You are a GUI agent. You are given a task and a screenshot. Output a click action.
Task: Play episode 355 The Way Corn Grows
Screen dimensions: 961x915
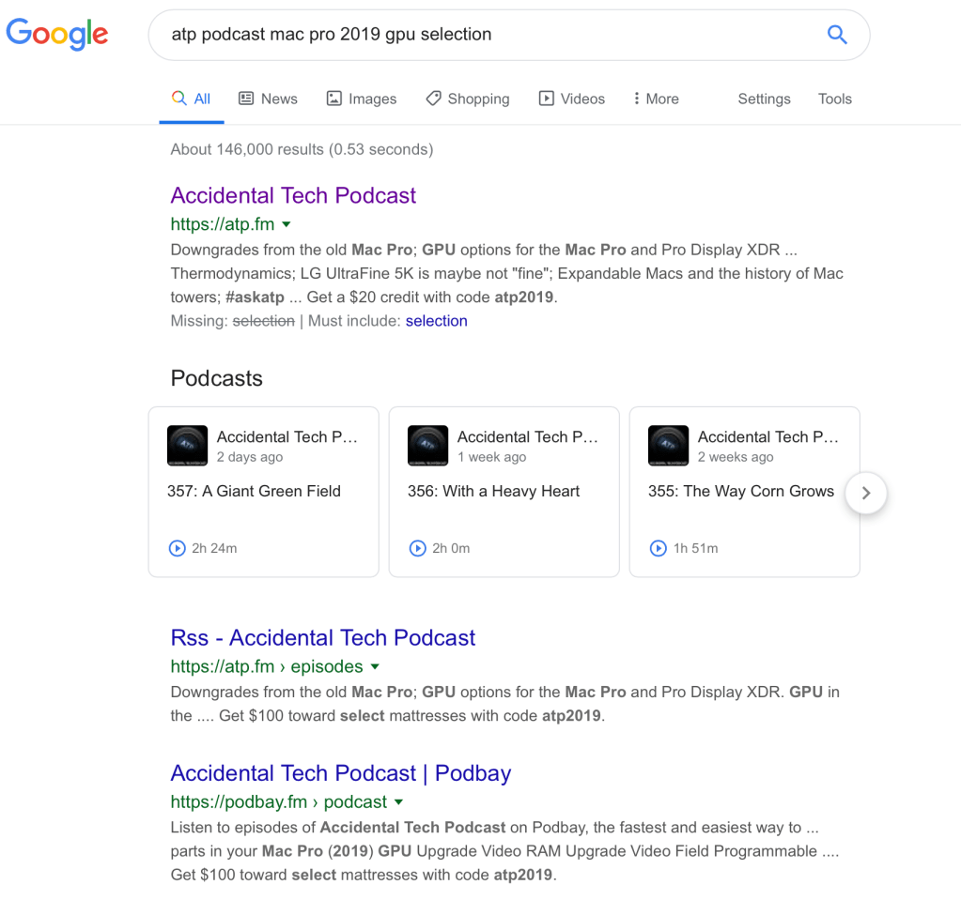(659, 548)
